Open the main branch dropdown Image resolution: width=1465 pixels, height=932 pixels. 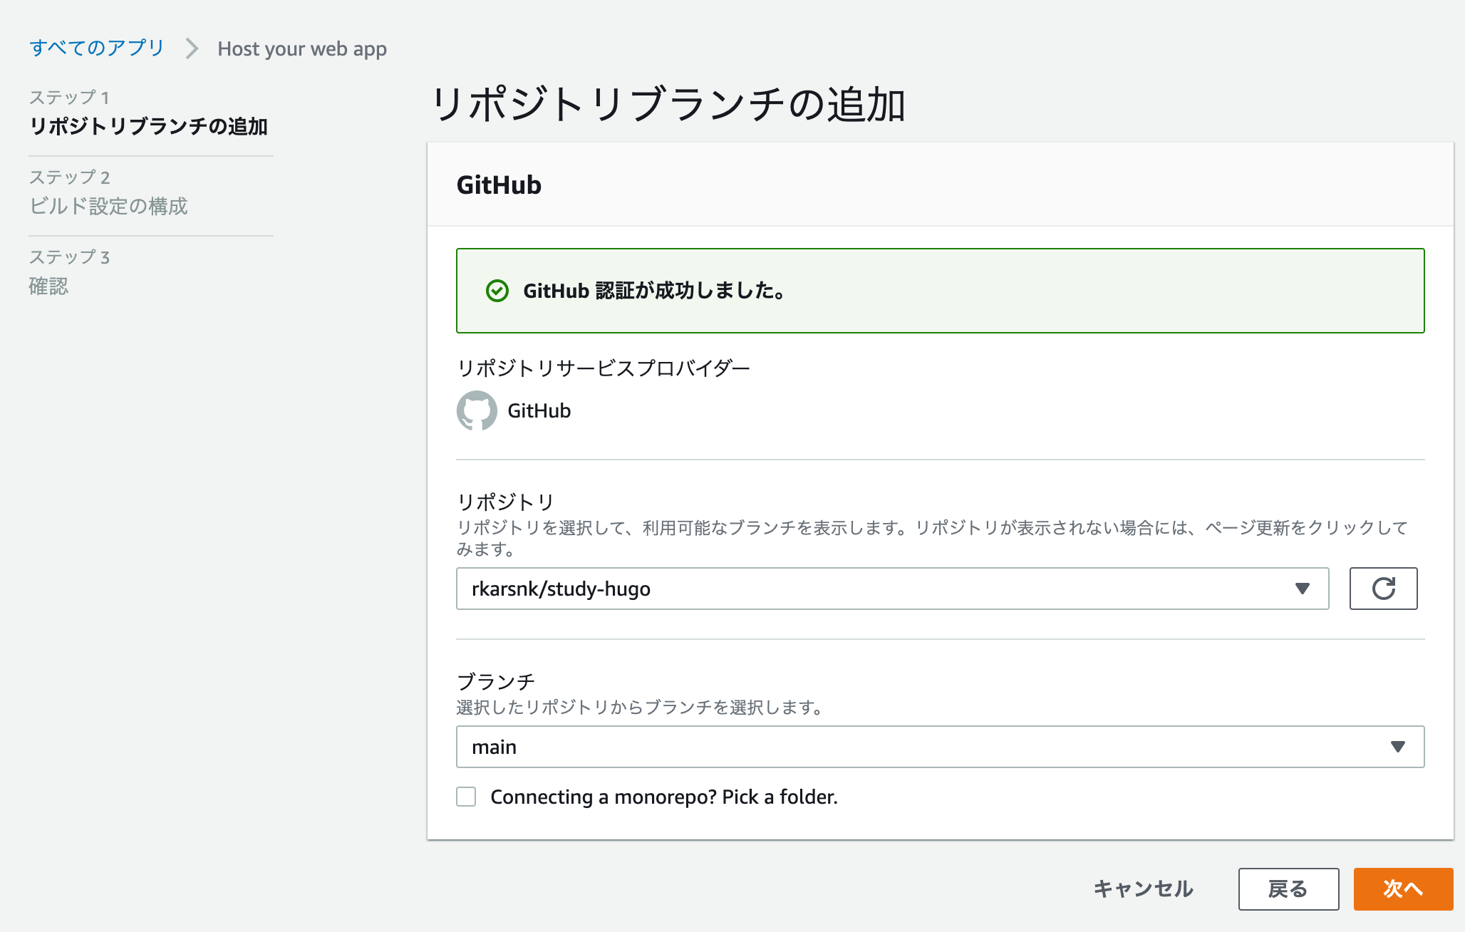(940, 747)
